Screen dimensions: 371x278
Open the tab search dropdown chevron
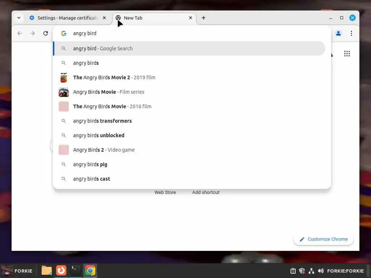(x=19, y=18)
